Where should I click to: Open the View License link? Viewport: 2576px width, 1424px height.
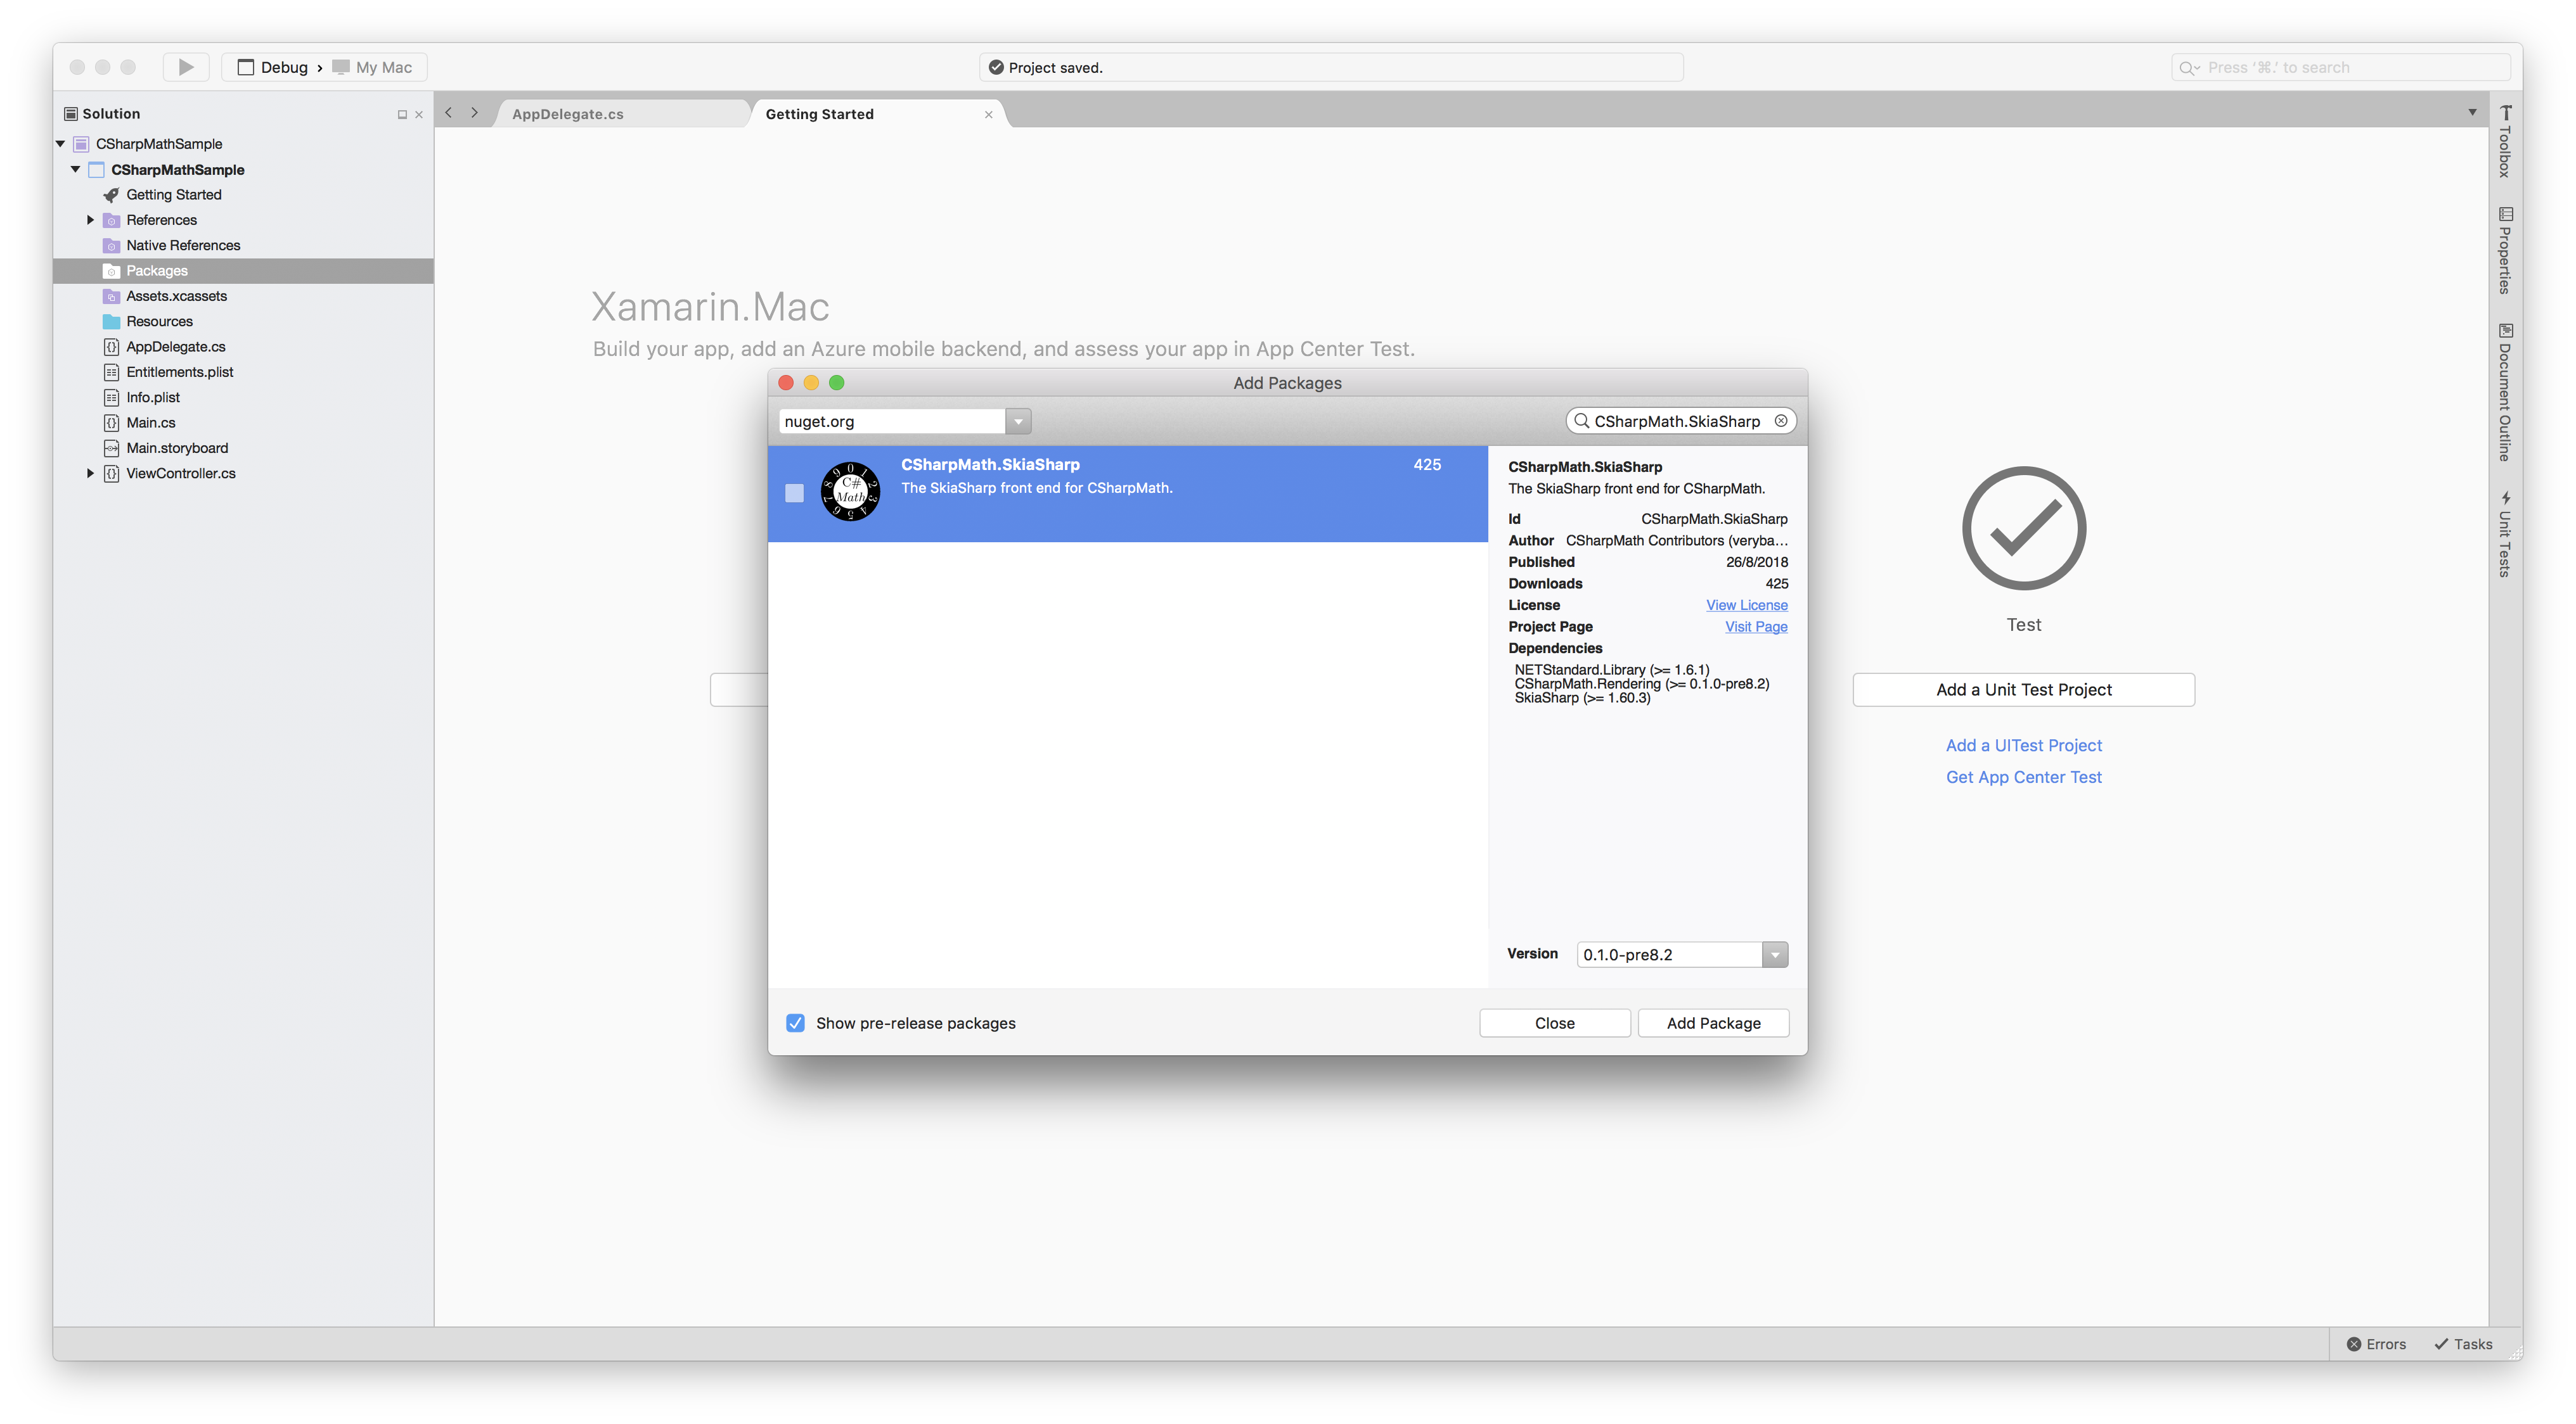[1746, 604]
